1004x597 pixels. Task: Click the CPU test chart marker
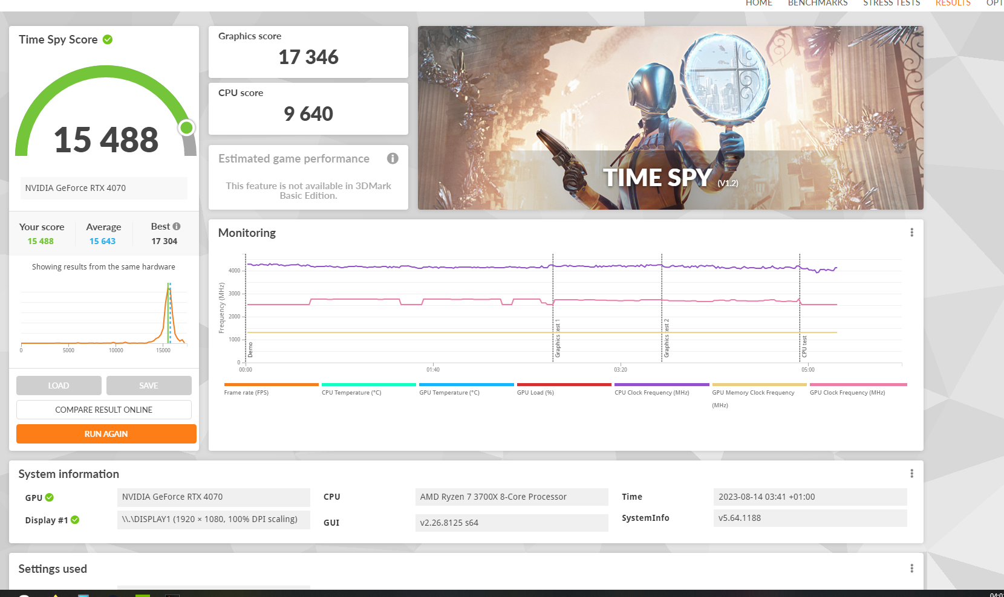pos(804,347)
